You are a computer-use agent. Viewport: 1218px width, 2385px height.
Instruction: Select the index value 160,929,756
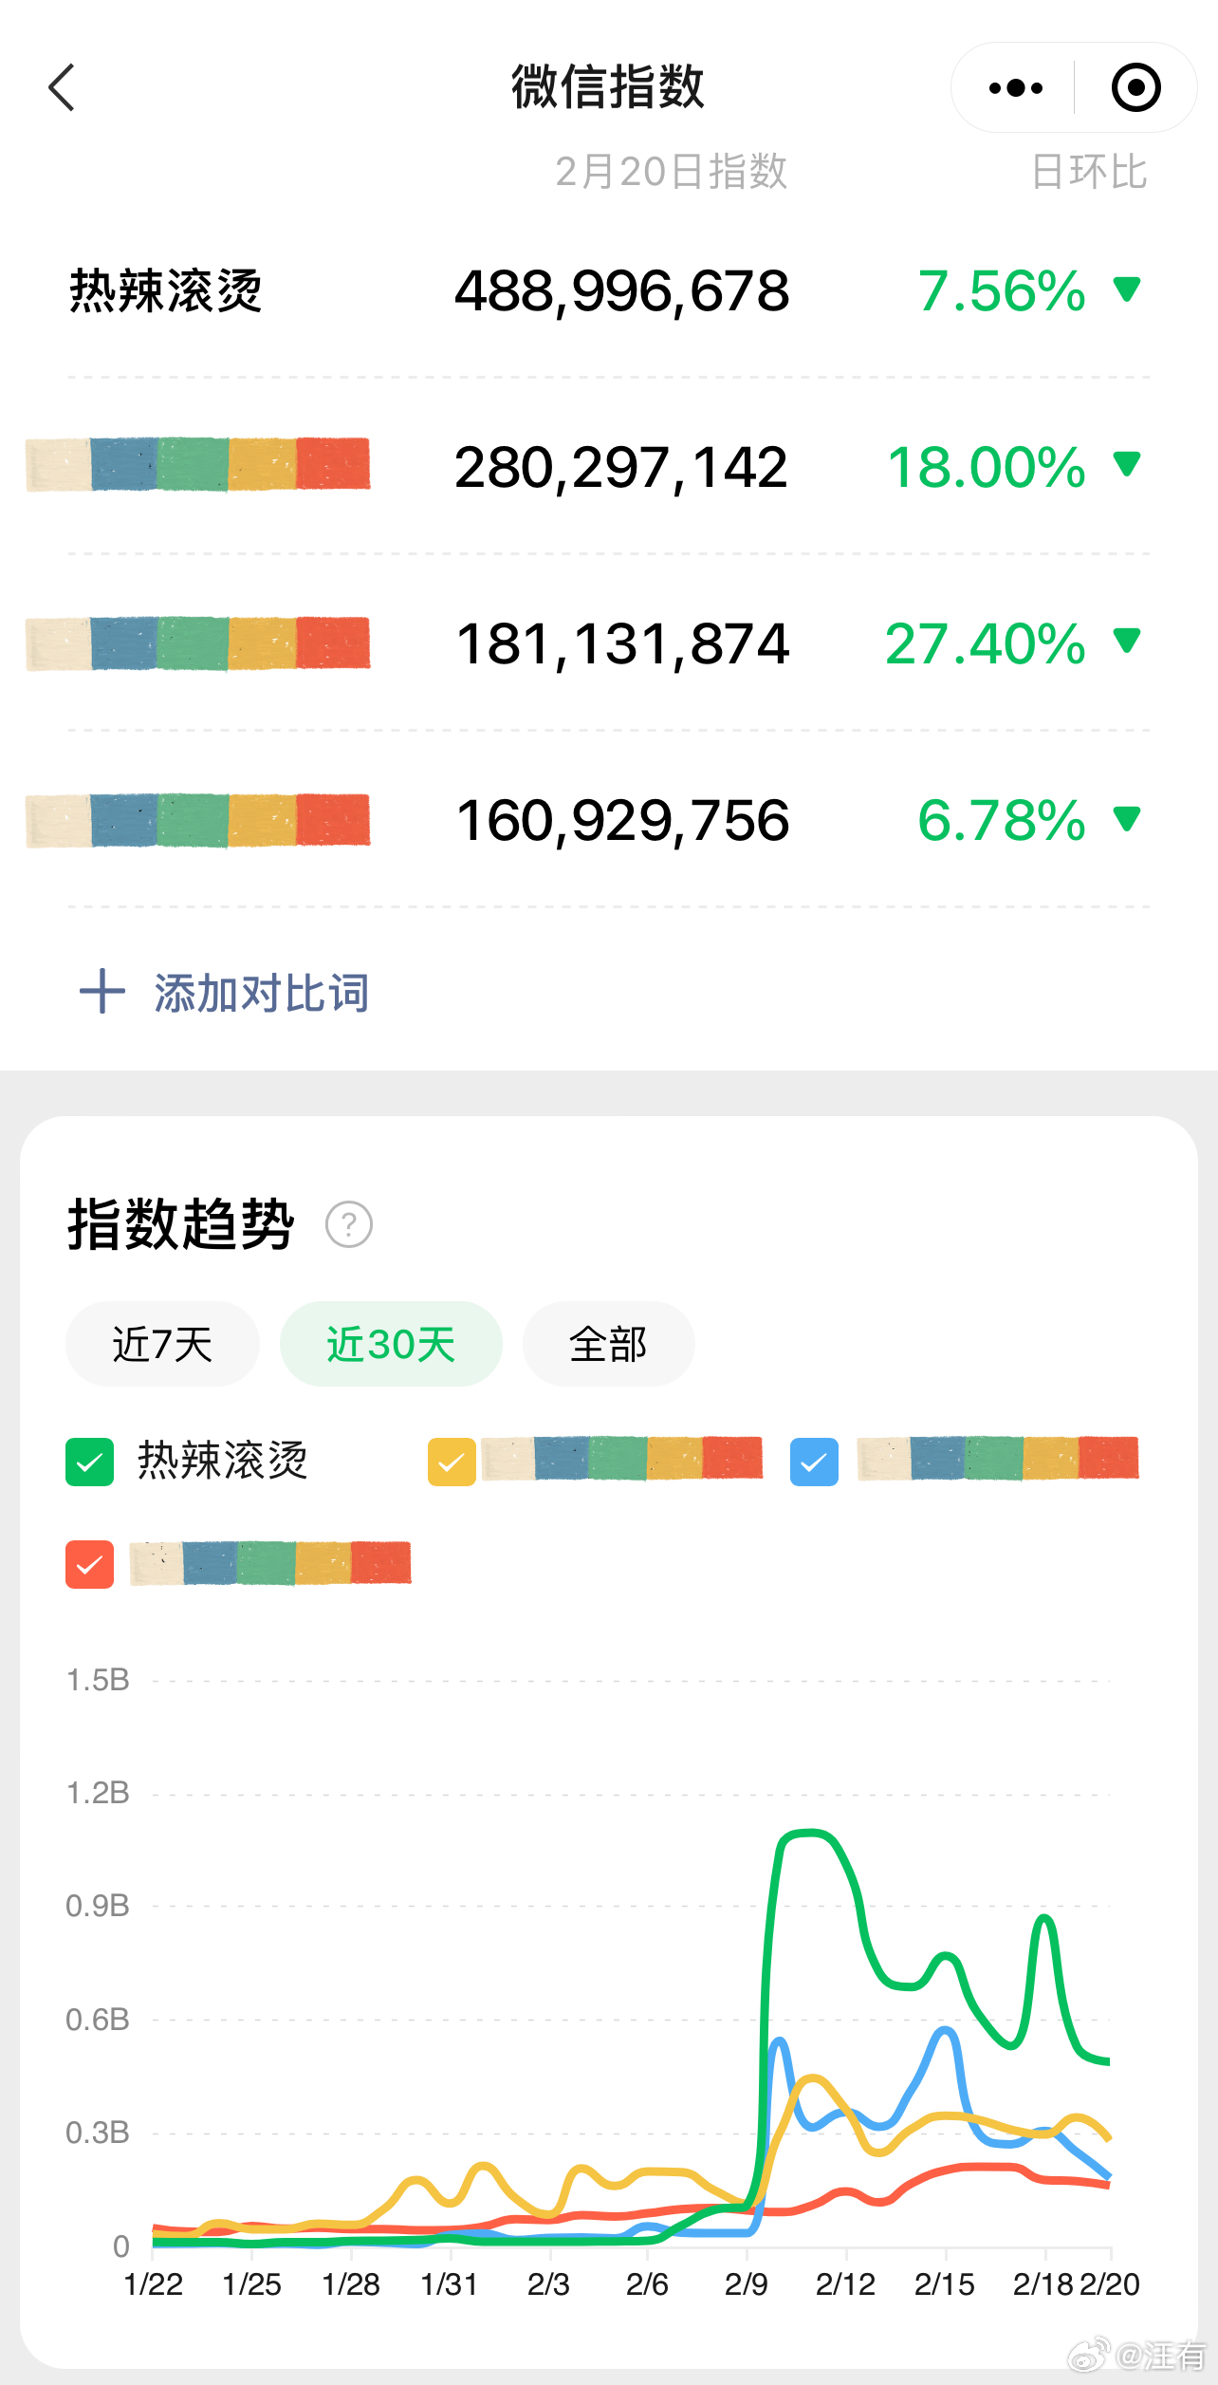(623, 821)
